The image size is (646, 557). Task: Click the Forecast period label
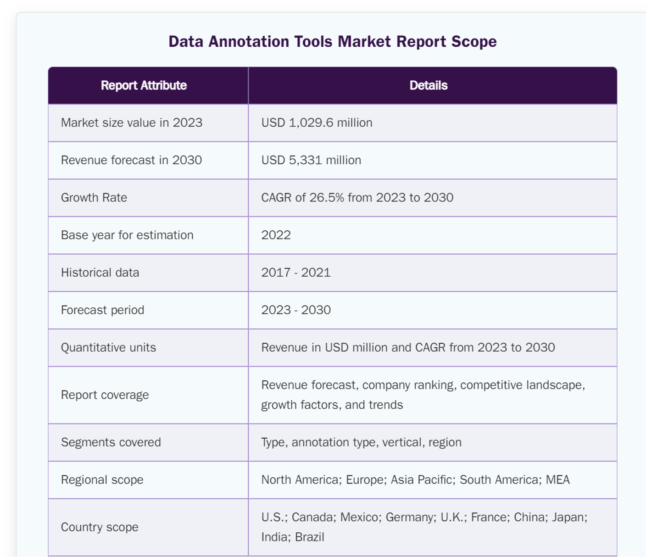coord(102,310)
